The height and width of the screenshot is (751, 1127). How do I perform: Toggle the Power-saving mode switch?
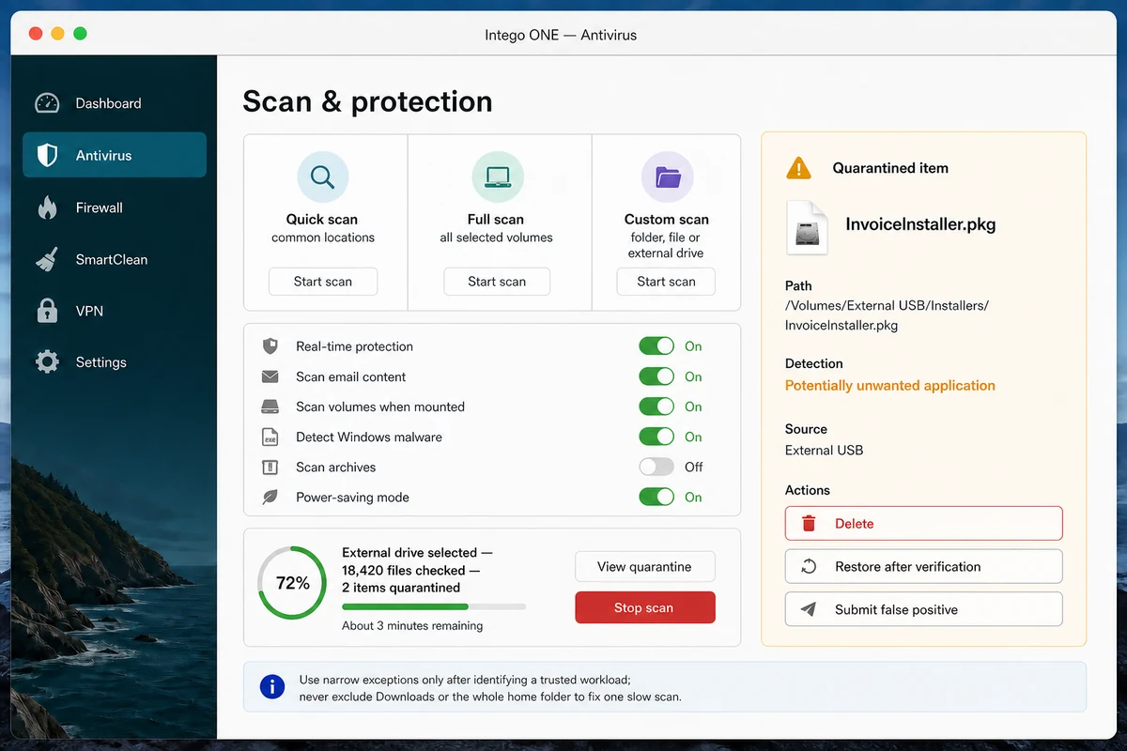tap(656, 498)
